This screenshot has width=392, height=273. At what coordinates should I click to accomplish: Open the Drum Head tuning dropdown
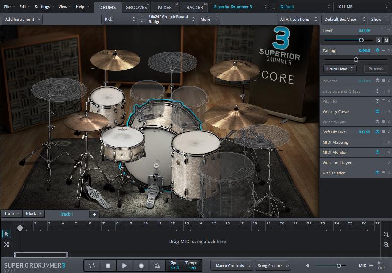click(340, 69)
